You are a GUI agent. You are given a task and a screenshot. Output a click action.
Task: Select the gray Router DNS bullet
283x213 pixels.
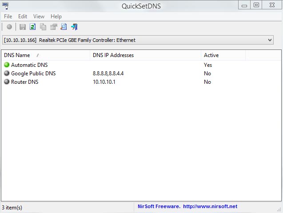7,82
